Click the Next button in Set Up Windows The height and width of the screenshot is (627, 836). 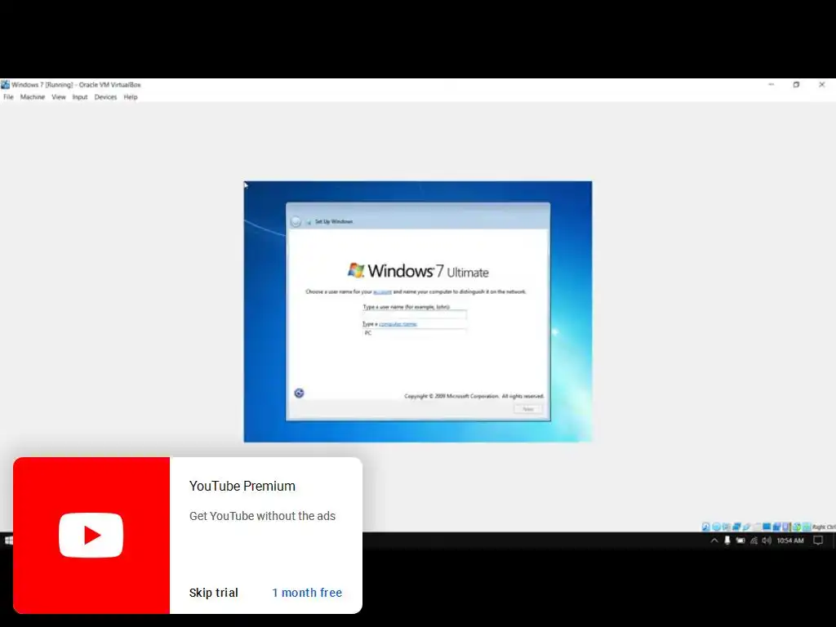coord(528,409)
